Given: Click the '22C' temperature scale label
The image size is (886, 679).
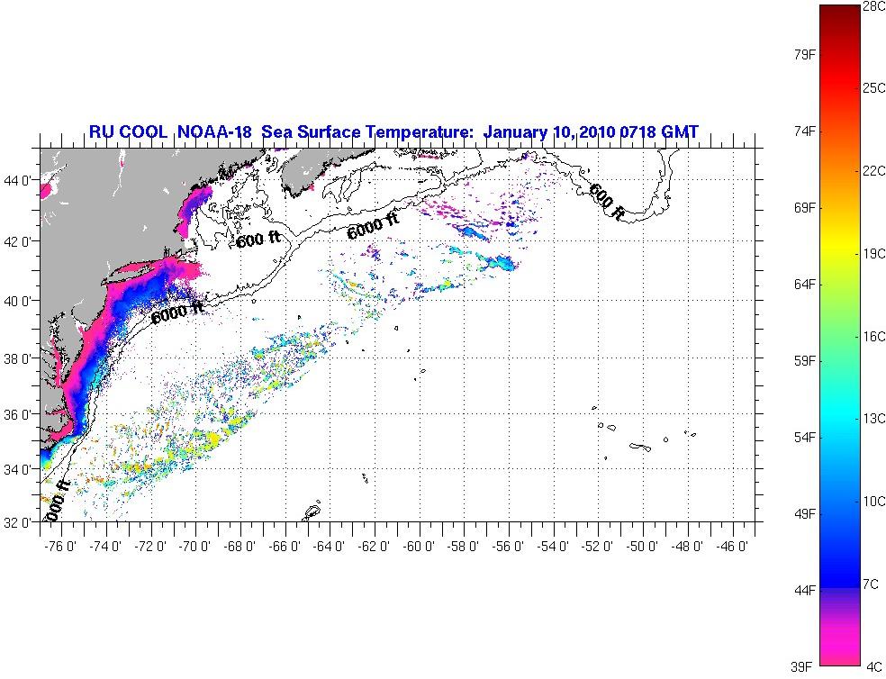Looking at the screenshot, I should (x=873, y=171).
